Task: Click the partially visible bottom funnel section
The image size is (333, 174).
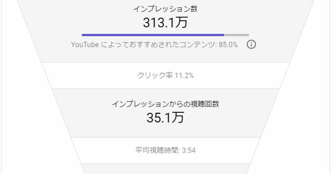Action: pyautogui.click(x=165, y=169)
